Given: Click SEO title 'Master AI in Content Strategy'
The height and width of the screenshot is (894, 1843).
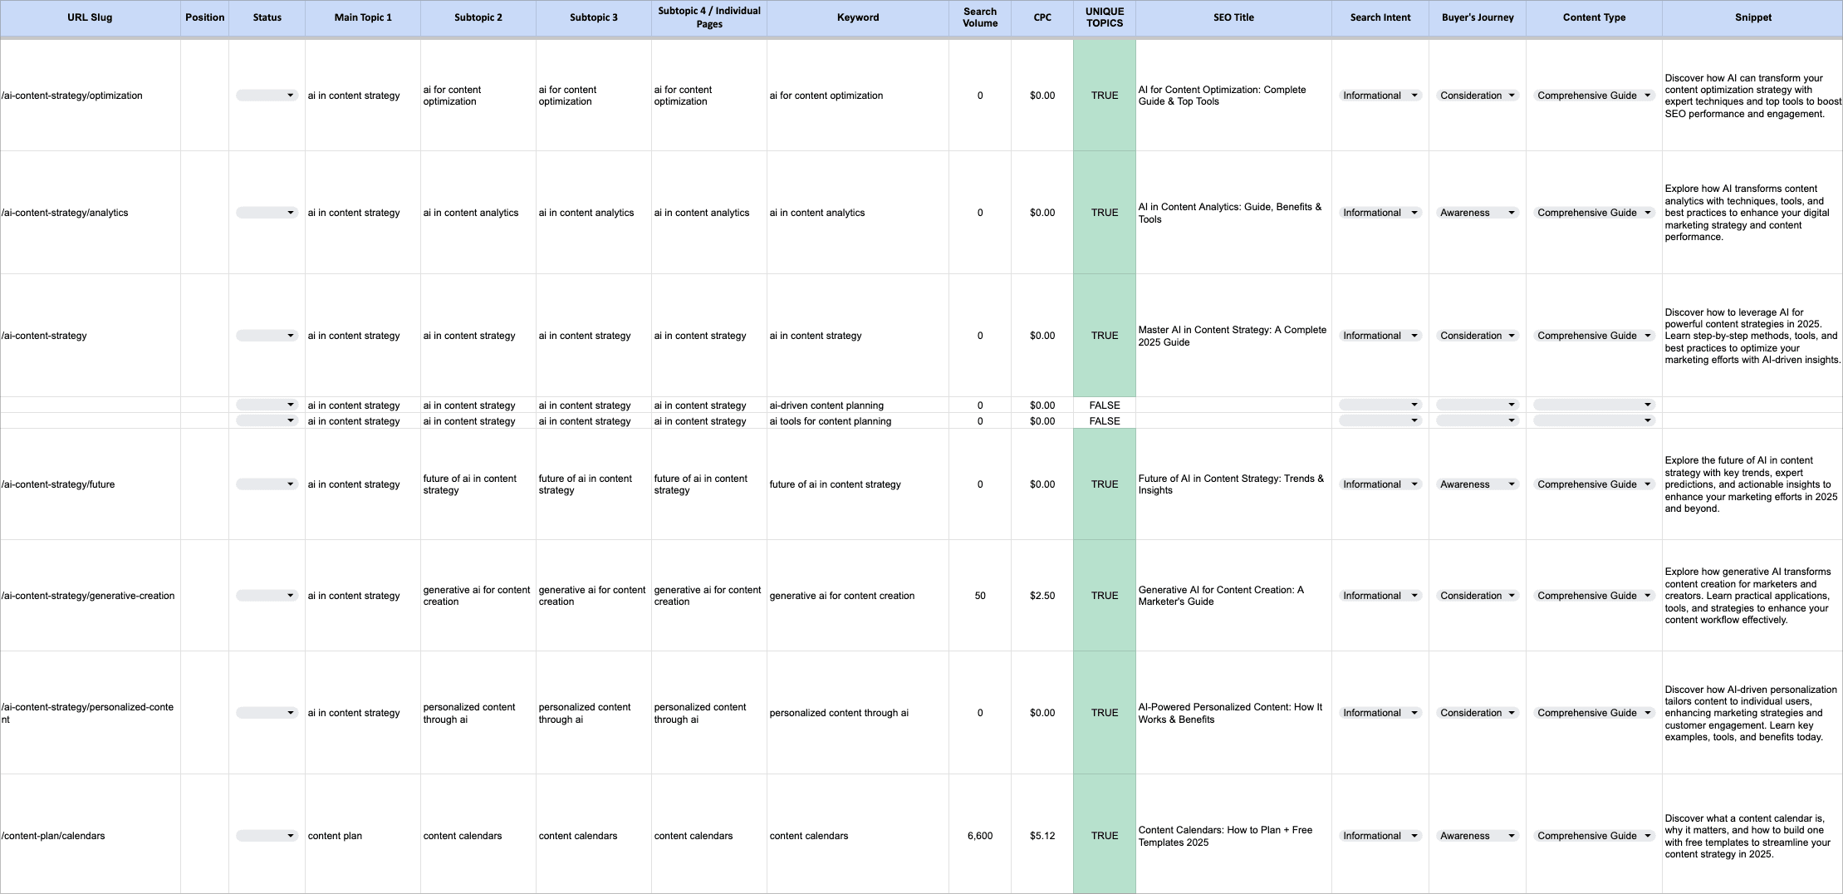Looking at the screenshot, I should [x=1233, y=336].
